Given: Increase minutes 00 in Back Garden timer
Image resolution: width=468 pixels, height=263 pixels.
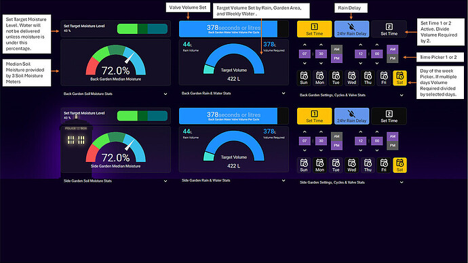Looking at the screenshot, I should click(377, 45).
